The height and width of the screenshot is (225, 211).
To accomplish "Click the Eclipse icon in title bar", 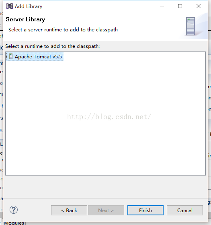I will click(10, 6).
